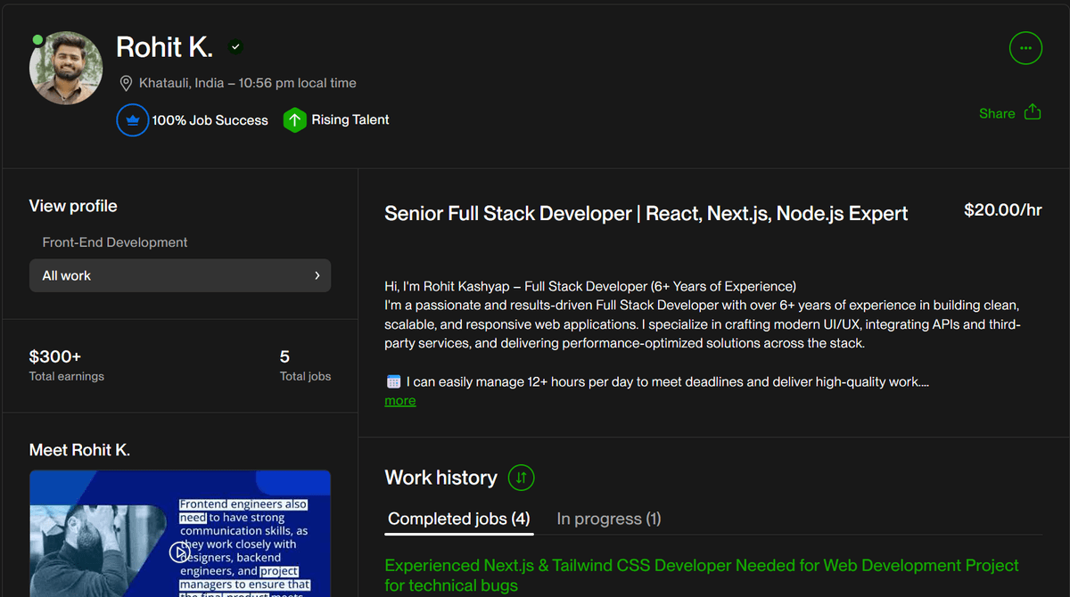Switch to In progress (1) tab
This screenshot has height=597, width=1070.
[609, 519]
